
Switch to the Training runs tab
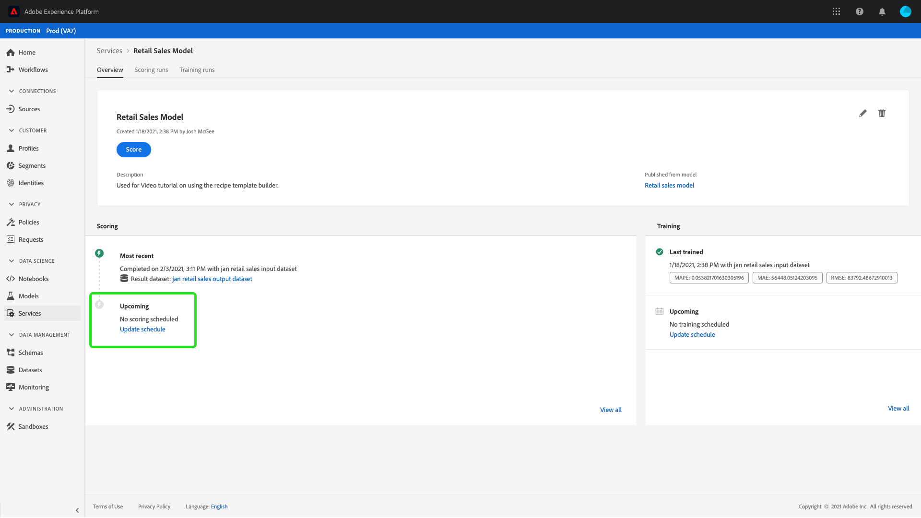tap(197, 70)
